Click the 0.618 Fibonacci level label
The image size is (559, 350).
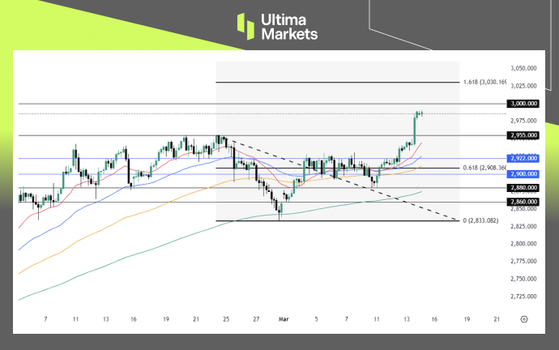pyautogui.click(x=484, y=169)
